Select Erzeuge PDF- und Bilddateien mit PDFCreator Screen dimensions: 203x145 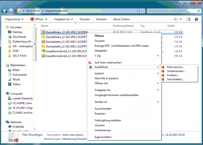[122, 46]
